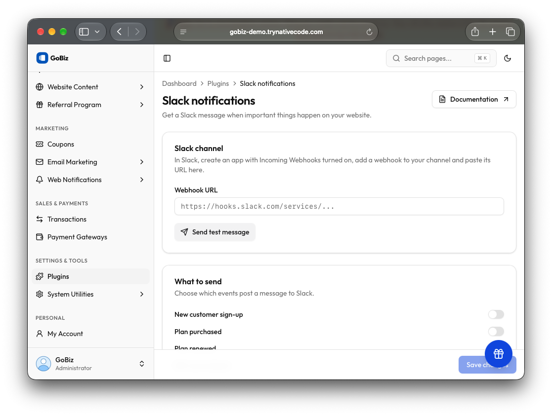Image resolution: width=552 pixels, height=416 pixels.
Task: Expand Referral Program submenu chevron
Action: click(x=141, y=105)
